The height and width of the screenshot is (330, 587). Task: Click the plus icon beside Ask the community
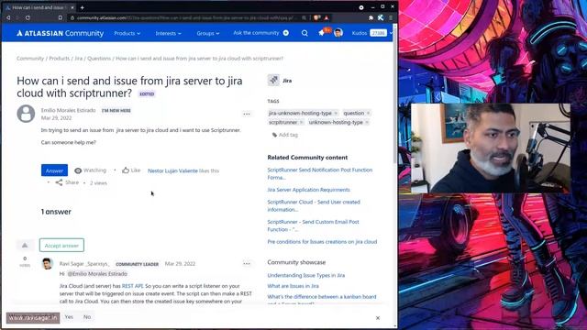point(286,33)
